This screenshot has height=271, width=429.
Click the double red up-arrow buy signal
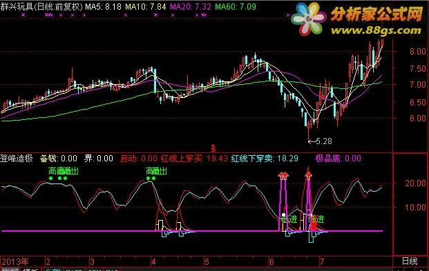[x=283, y=175]
